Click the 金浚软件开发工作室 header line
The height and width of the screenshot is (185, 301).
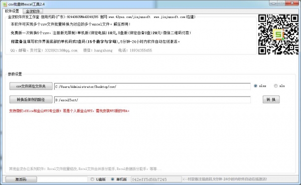(x=101, y=17)
